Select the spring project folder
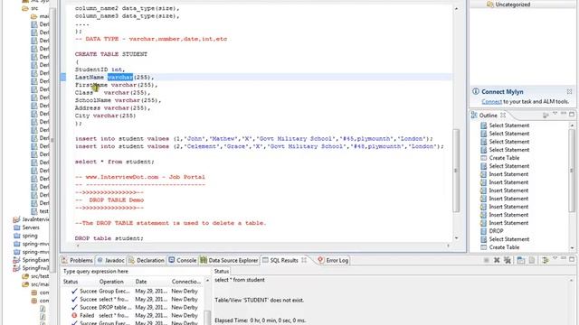The image size is (579, 325). [30, 236]
